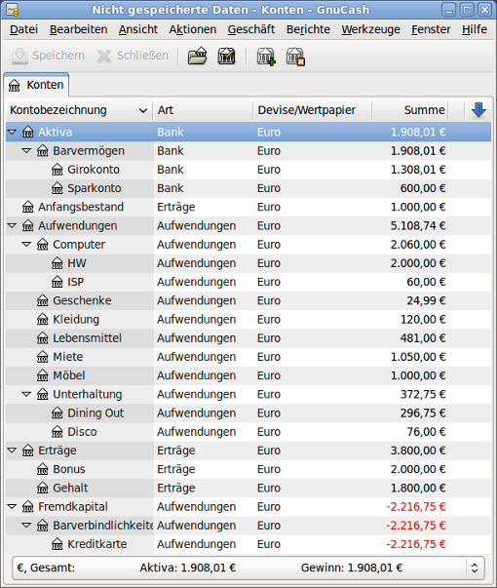
Task: Sort by Kontobezeichnung column header
Action: [x=79, y=110]
